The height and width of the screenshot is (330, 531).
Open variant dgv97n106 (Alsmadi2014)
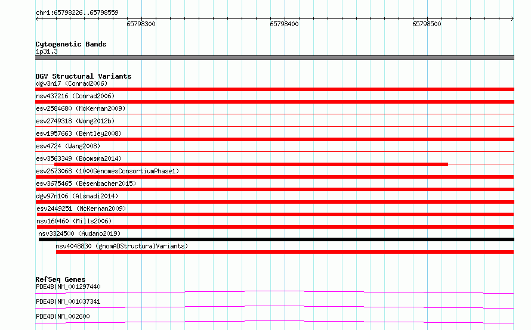(77, 196)
